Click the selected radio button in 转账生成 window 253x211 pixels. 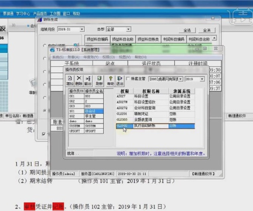pos(45,111)
